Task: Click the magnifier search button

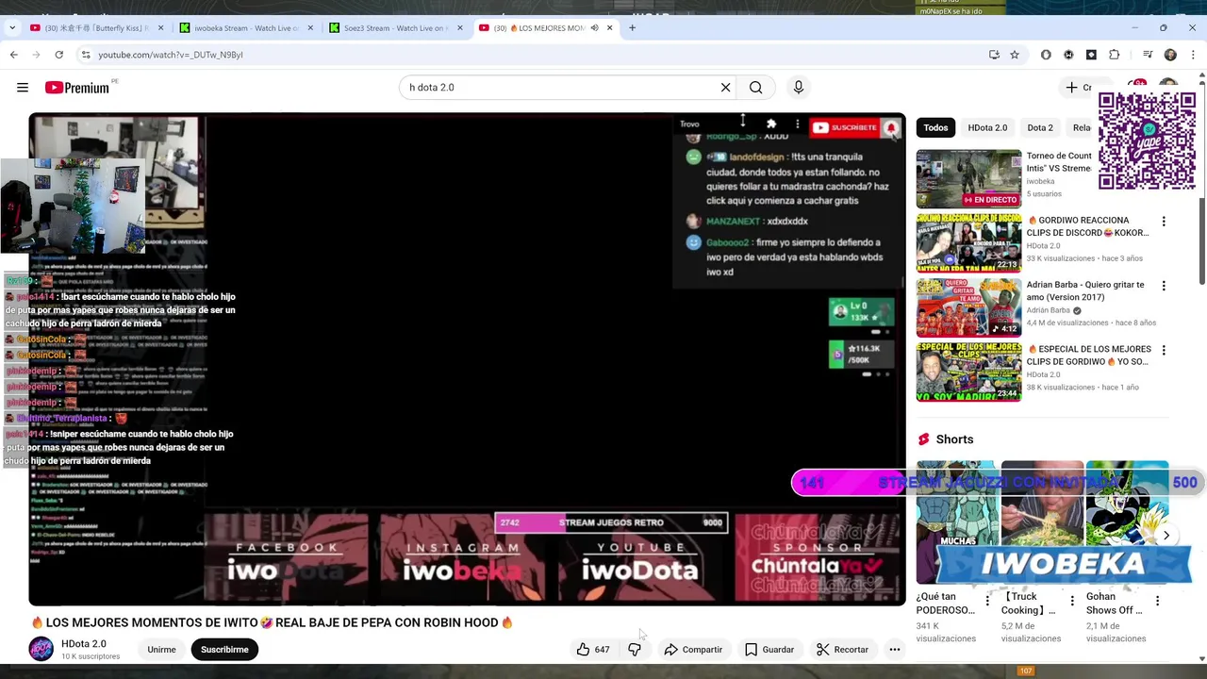Action: (x=755, y=88)
